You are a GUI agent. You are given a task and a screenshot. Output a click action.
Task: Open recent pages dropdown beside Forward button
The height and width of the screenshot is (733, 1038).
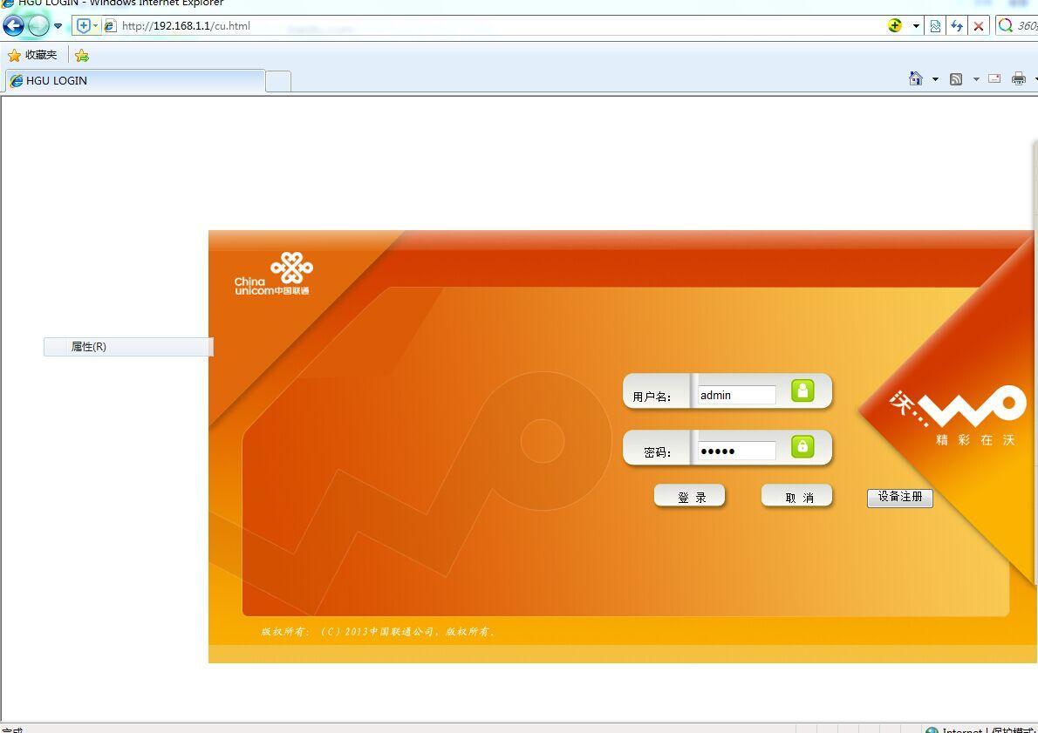coord(58,26)
